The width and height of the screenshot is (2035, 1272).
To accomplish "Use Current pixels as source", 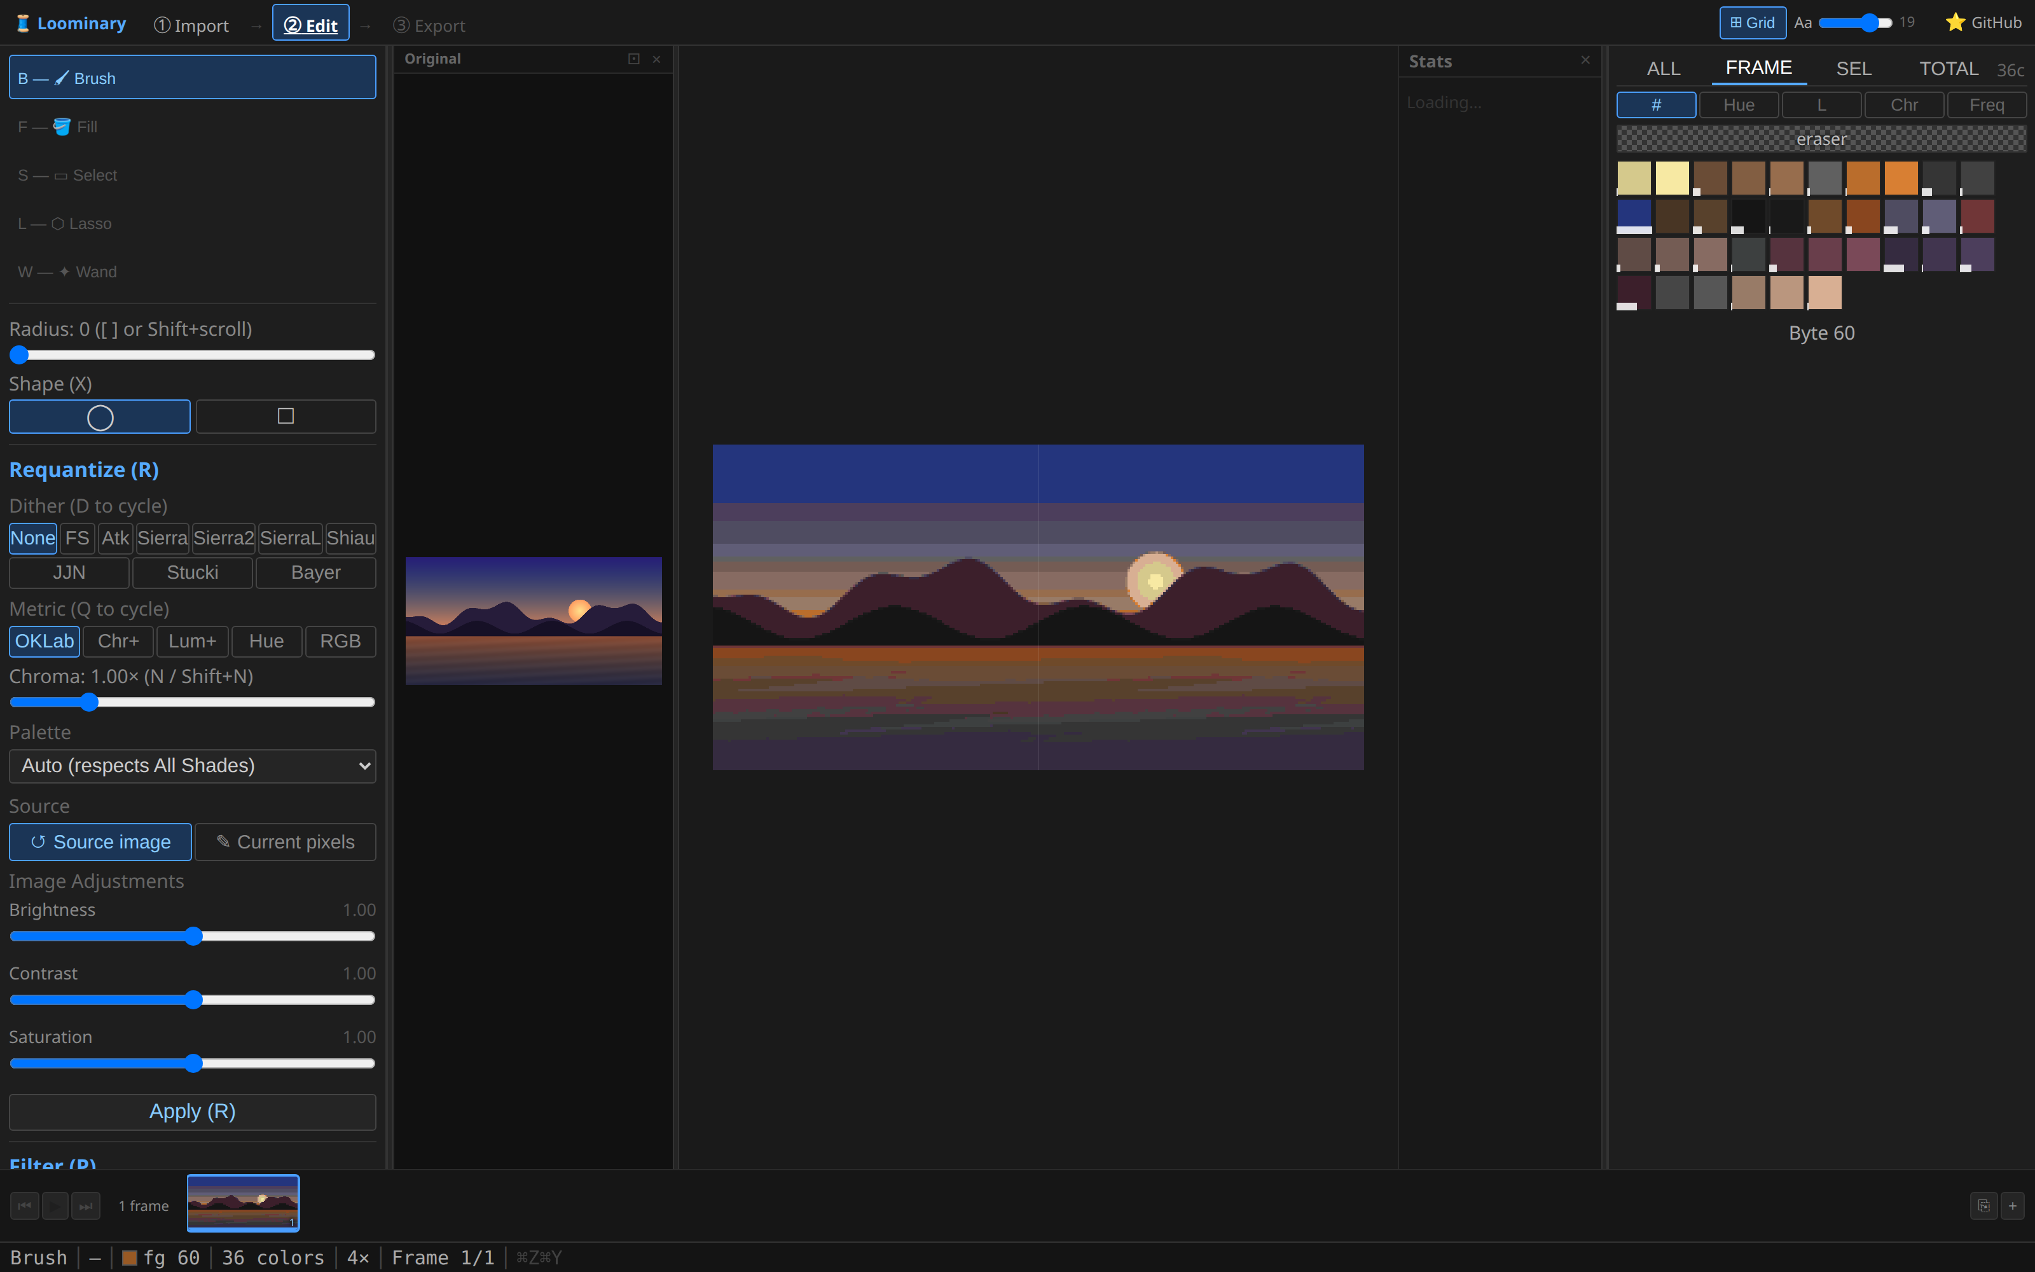I will pyautogui.click(x=286, y=842).
